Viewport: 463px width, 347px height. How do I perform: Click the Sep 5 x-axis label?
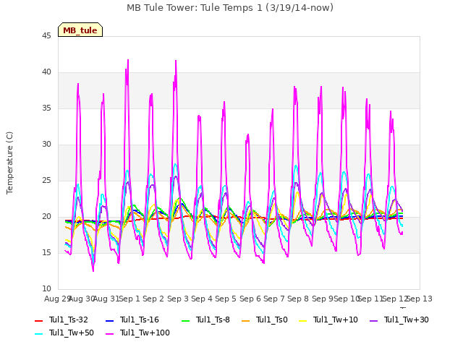coord(226,299)
